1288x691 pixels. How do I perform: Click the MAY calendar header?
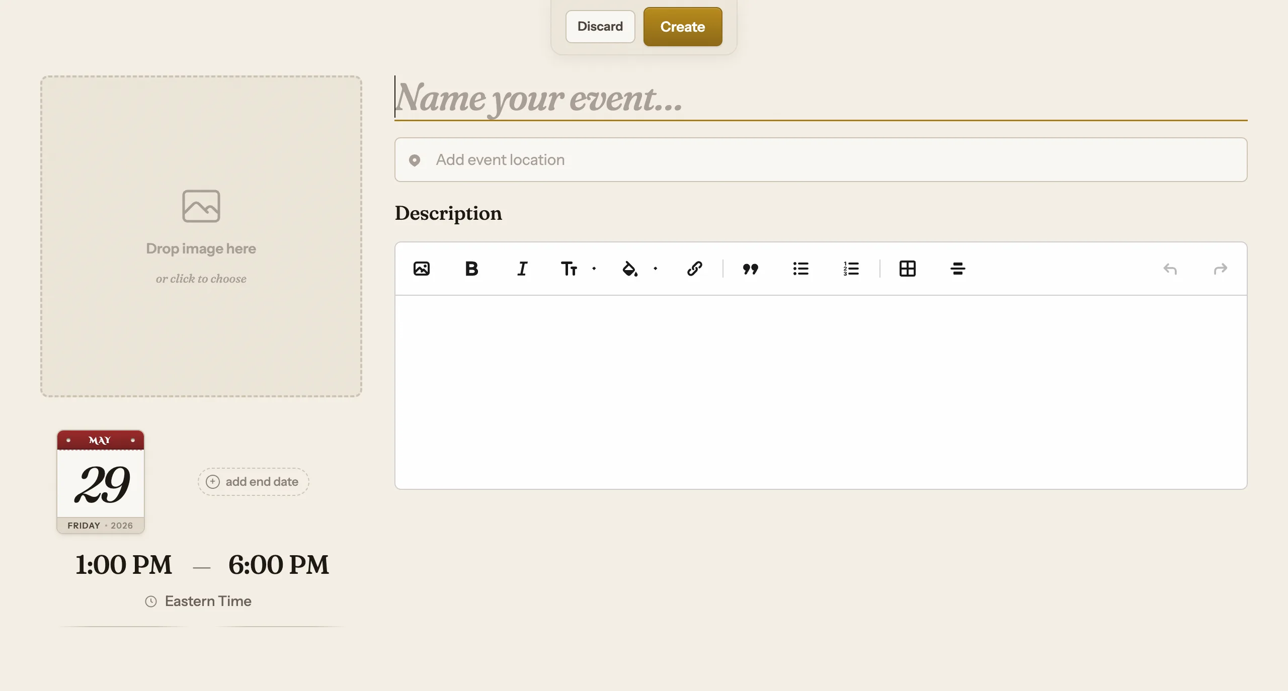(x=100, y=440)
